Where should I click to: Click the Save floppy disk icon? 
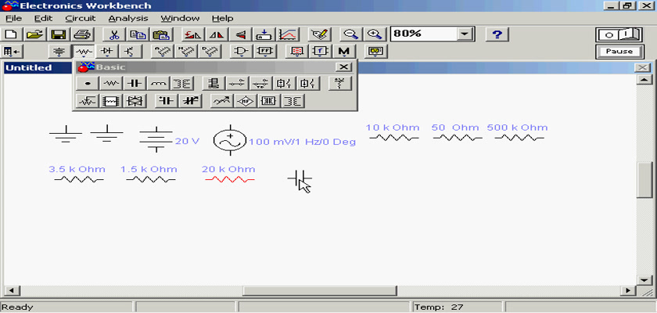pos(58,34)
